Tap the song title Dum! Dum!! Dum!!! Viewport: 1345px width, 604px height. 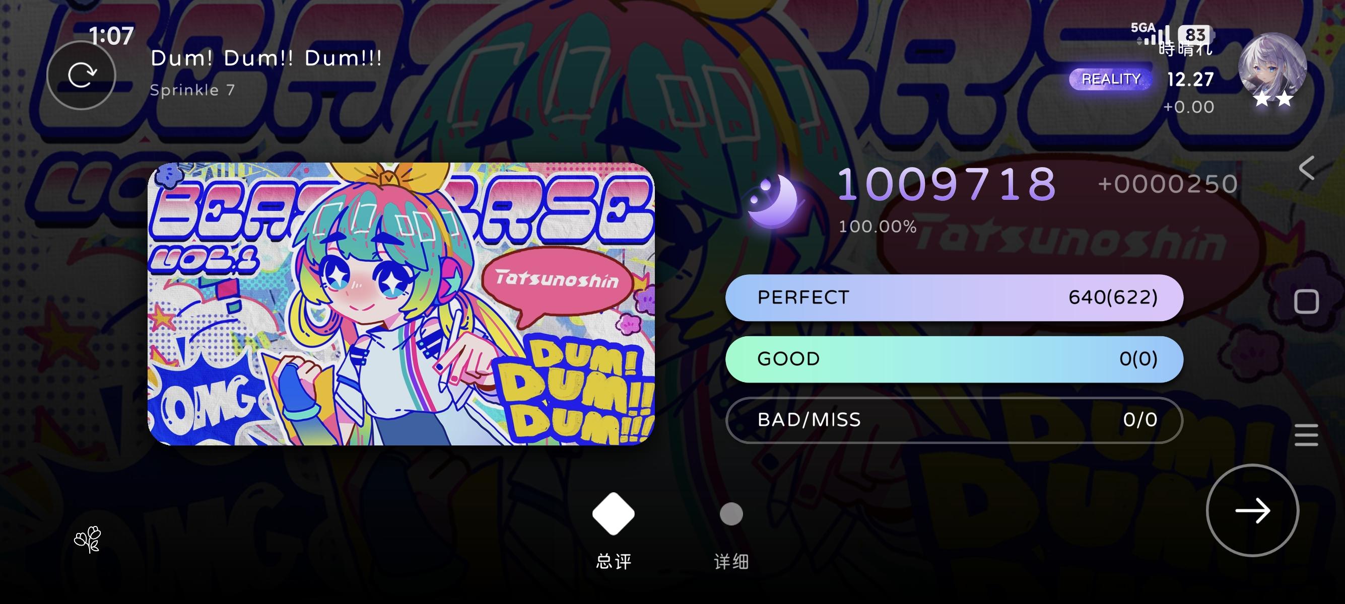click(266, 58)
